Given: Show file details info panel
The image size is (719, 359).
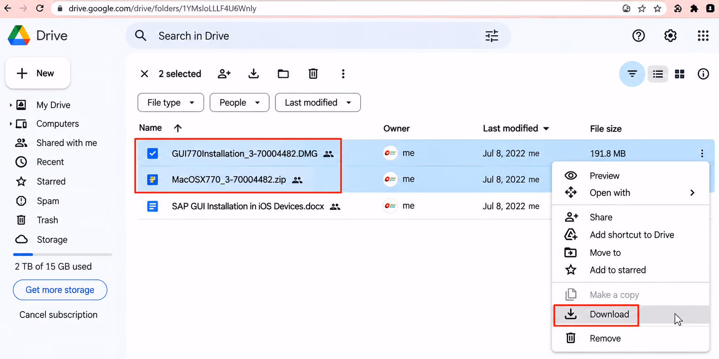Looking at the screenshot, I should pyautogui.click(x=703, y=74).
